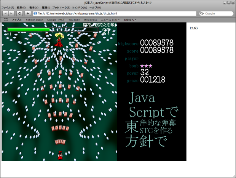Click the 15.63 frame rate text
Image resolution: width=236 pixels, height=178 pixels.
click(193, 28)
